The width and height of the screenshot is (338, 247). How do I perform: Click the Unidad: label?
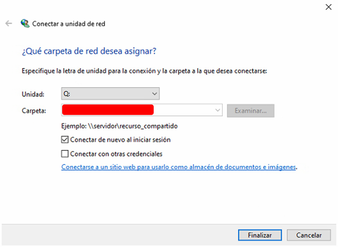33,94
